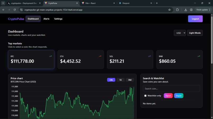Set chart range to 7d
Screen dimensions: 213x119
(x=120, y=80)
